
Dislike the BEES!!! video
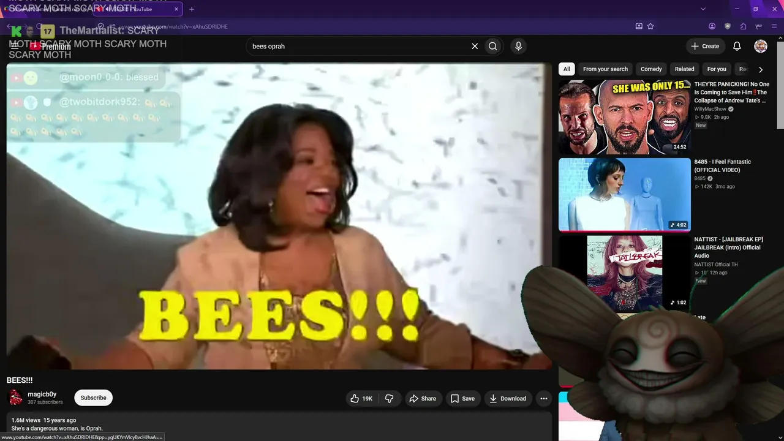[390, 398]
